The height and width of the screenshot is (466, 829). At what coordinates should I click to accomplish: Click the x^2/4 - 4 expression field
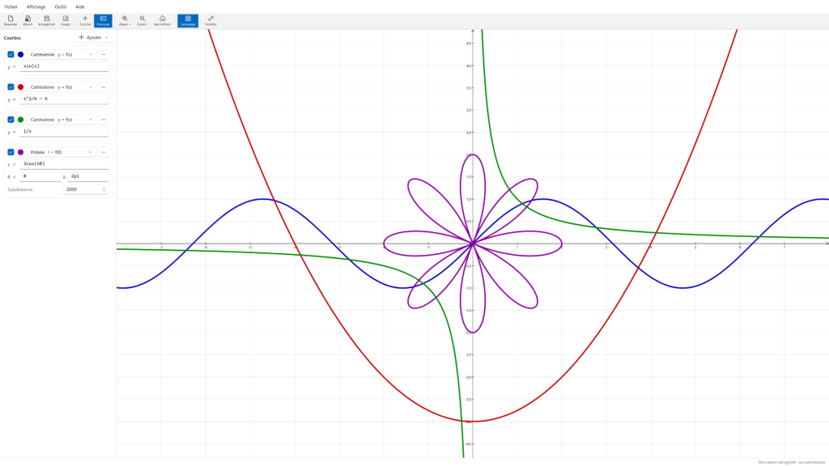(64, 99)
